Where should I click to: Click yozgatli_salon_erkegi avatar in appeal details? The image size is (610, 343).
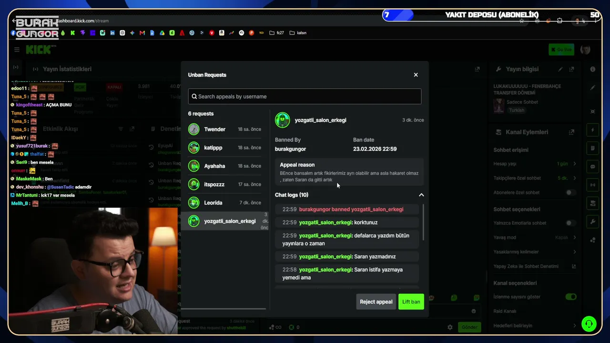coord(283,120)
